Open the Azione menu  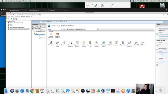coord(13,17)
